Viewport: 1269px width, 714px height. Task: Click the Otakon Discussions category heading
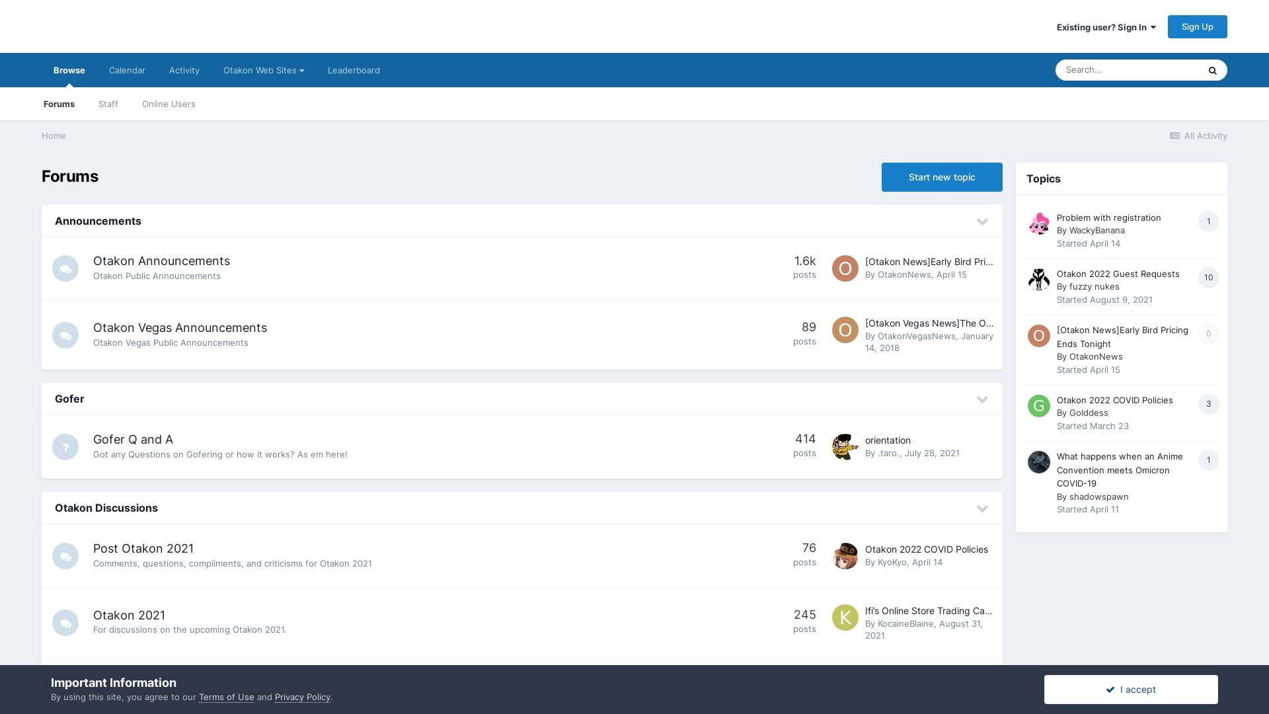pyautogui.click(x=106, y=508)
